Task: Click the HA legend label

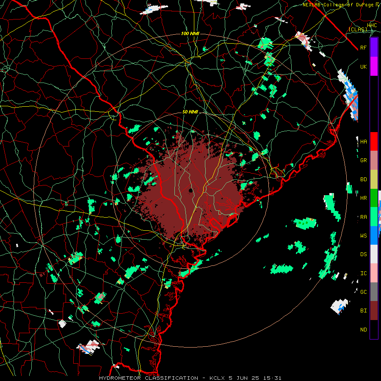Action: (x=364, y=142)
